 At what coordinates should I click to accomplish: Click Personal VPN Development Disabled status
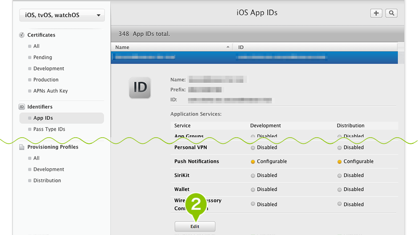[x=264, y=148]
